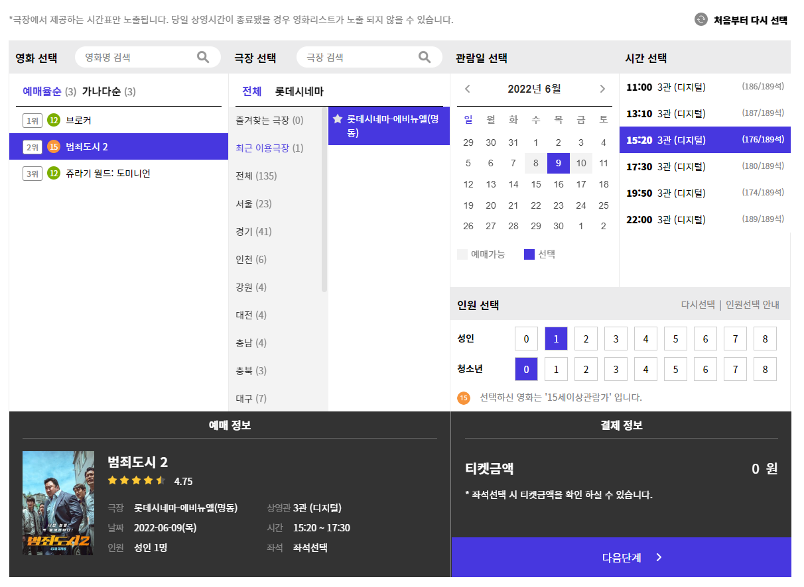The height and width of the screenshot is (587, 804).
Task: Pick June 10 on the calendar
Action: pyautogui.click(x=581, y=163)
